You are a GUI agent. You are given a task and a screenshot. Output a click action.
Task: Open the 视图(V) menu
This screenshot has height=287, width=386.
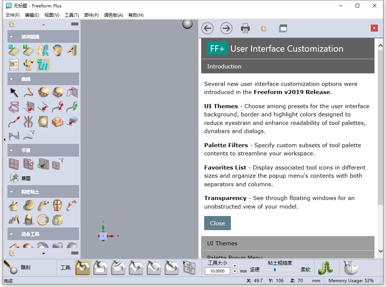pos(52,15)
